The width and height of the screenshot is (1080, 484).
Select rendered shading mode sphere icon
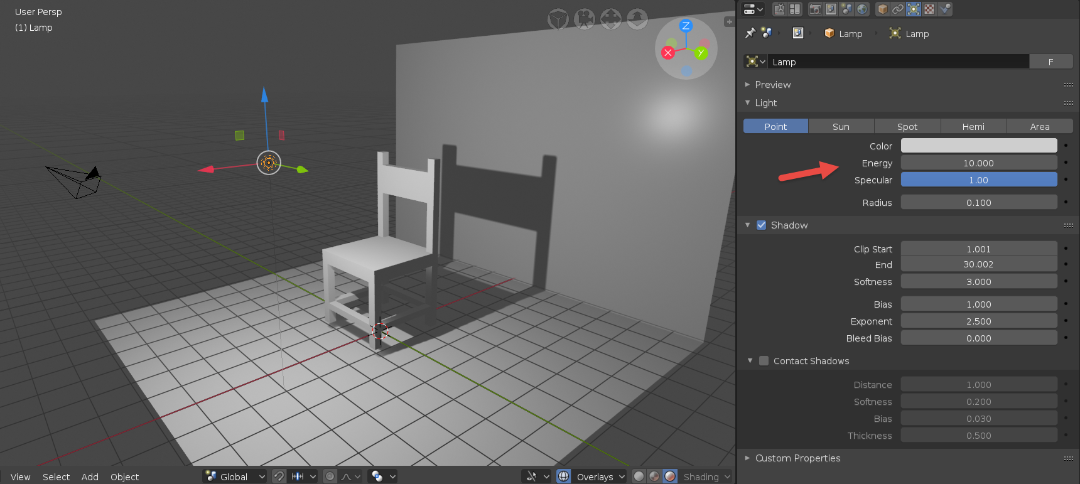pos(670,476)
